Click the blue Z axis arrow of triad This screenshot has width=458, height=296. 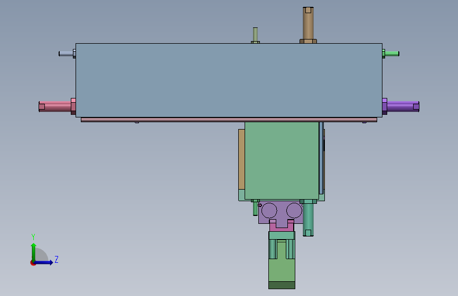[x=44, y=262]
